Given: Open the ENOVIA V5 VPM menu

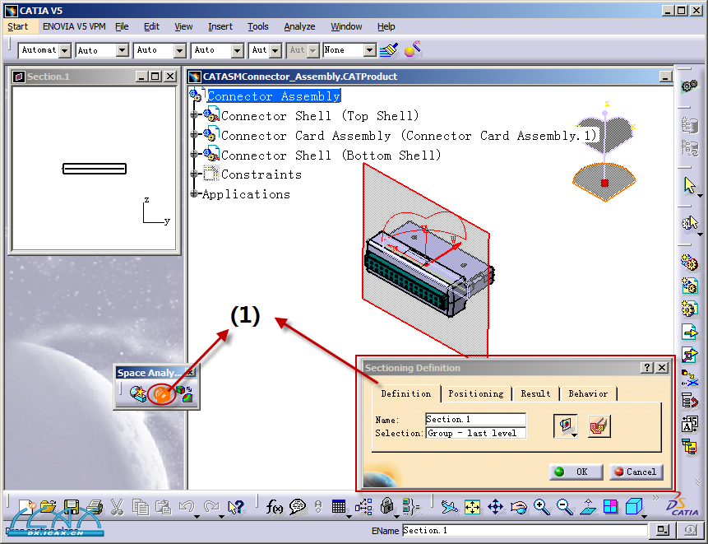Looking at the screenshot, I should 74,26.
